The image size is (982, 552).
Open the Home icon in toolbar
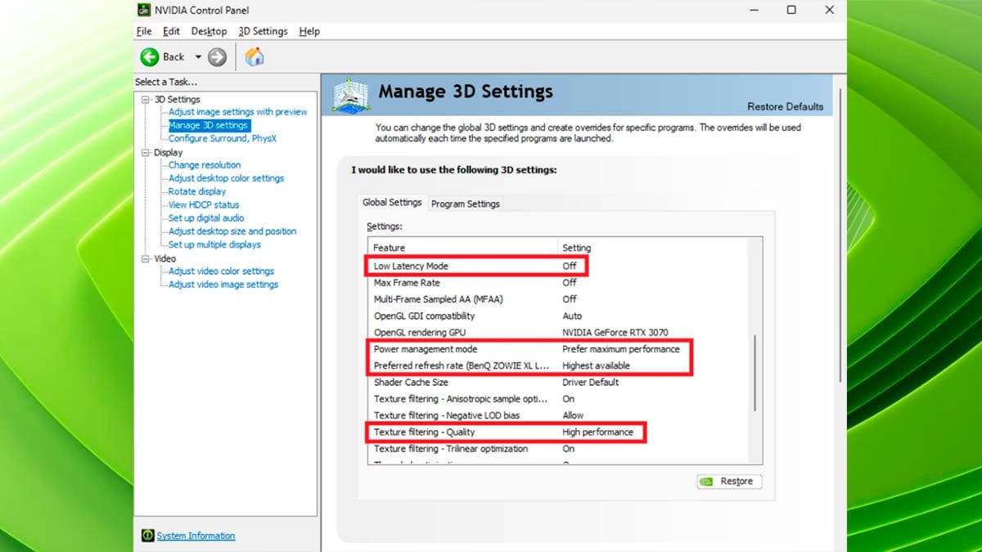pos(255,56)
